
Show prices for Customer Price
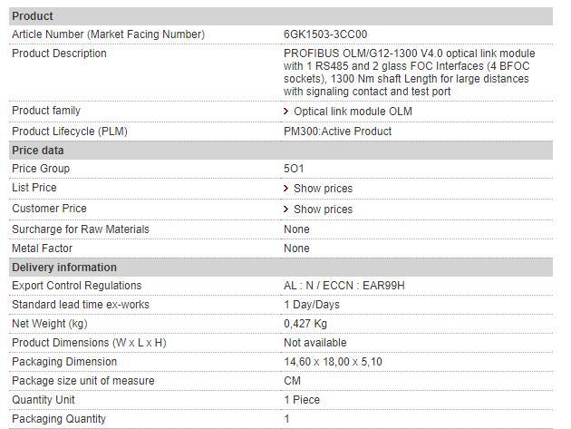pyautogui.click(x=323, y=210)
